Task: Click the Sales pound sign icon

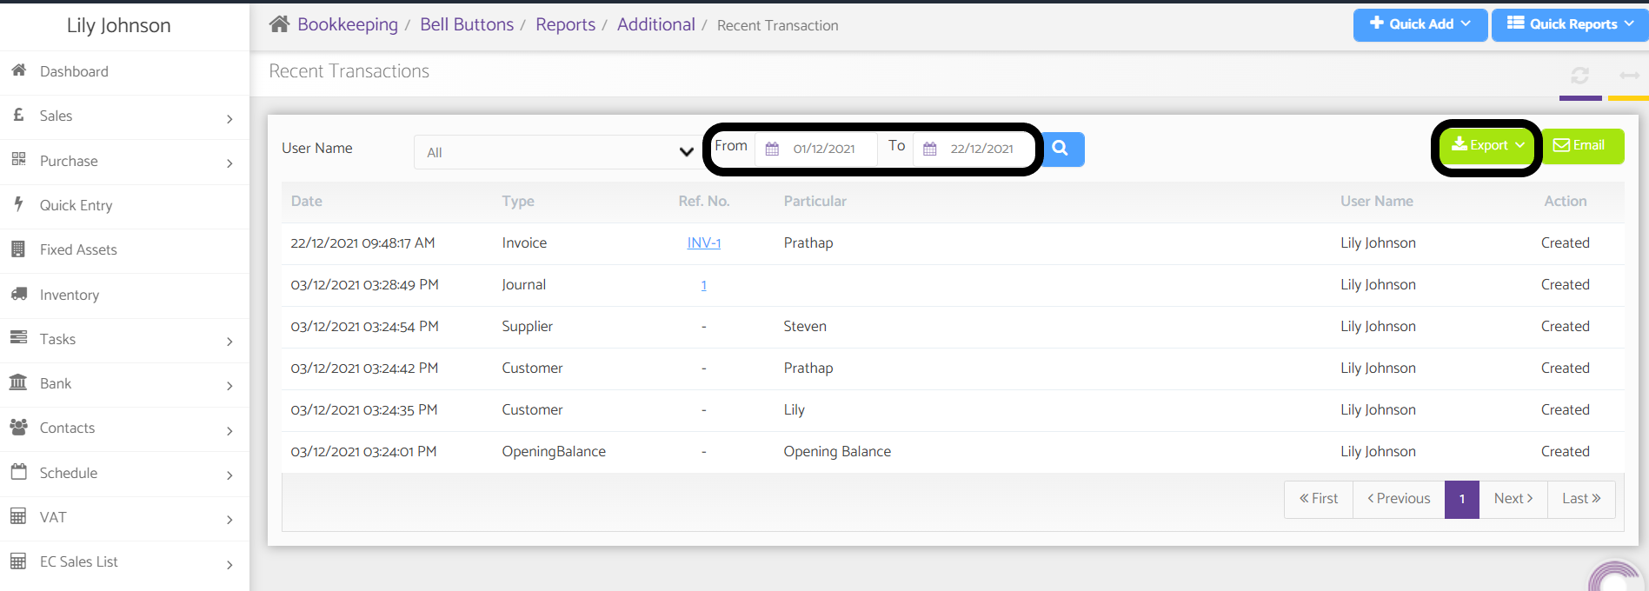Action: coord(18,115)
